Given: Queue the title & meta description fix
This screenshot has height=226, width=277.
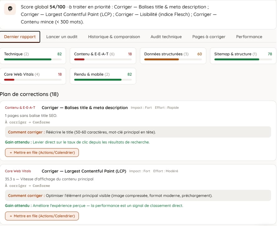Looking at the screenshot, I should 42,153.
